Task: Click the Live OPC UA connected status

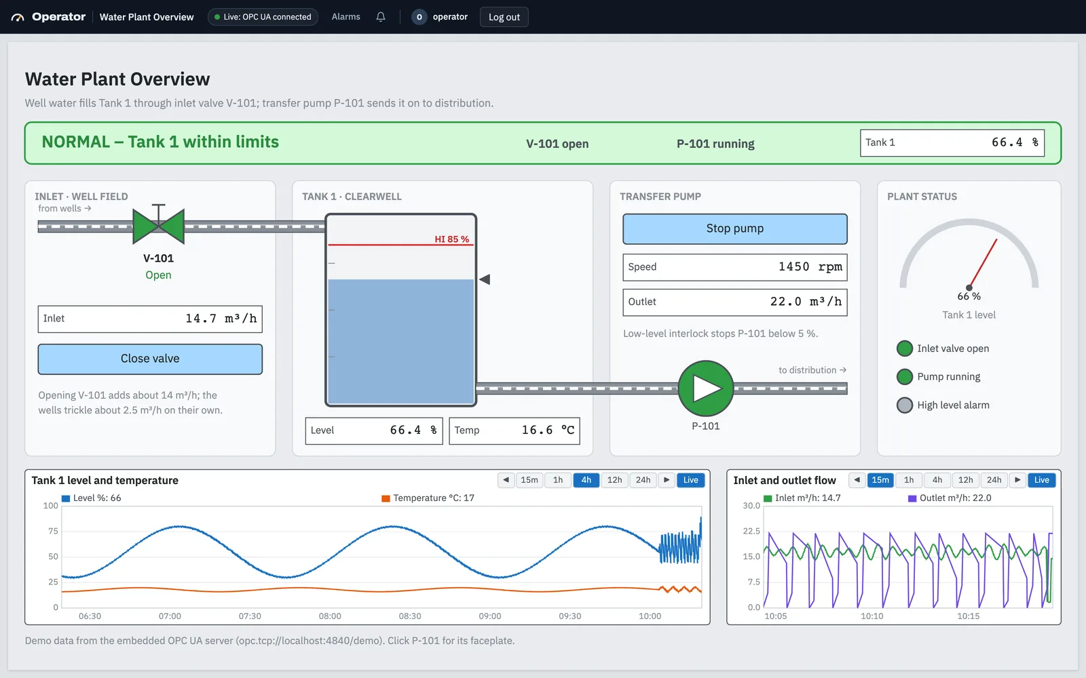Action: pyautogui.click(x=263, y=17)
